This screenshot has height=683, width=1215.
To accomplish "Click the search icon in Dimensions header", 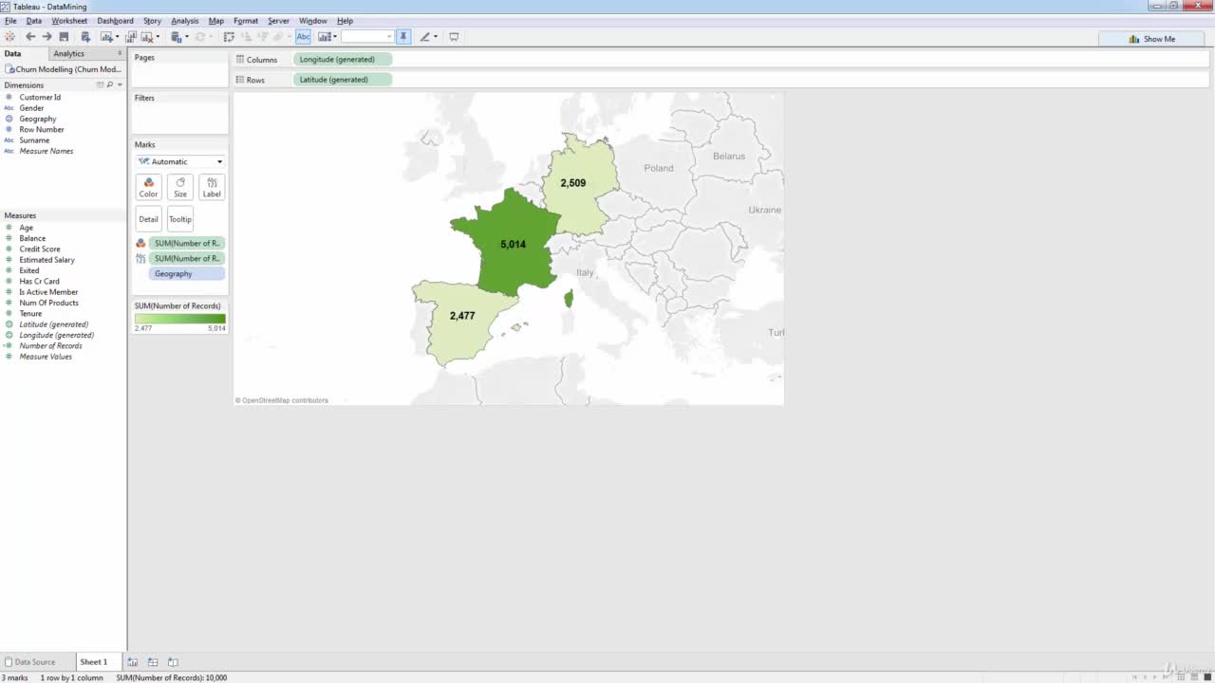I will [x=110, y=85].
